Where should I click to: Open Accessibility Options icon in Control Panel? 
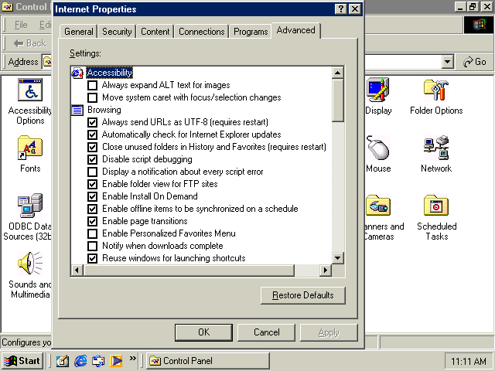tap(30, 90)
